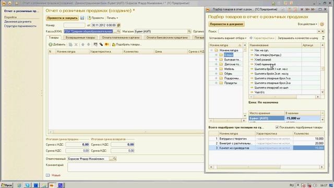Image resolution: width=334 pixels, height=188 pixels.
Task: Click the save diskette icon beside Провести и закрыть
Action: (82, 18)
